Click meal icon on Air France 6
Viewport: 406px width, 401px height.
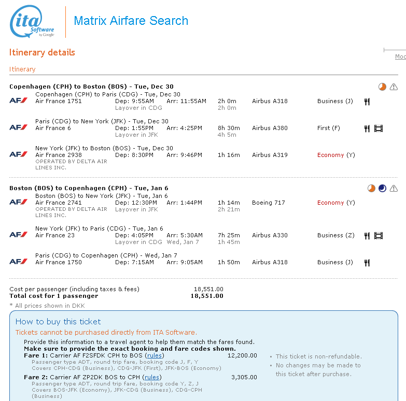(367, 128)
